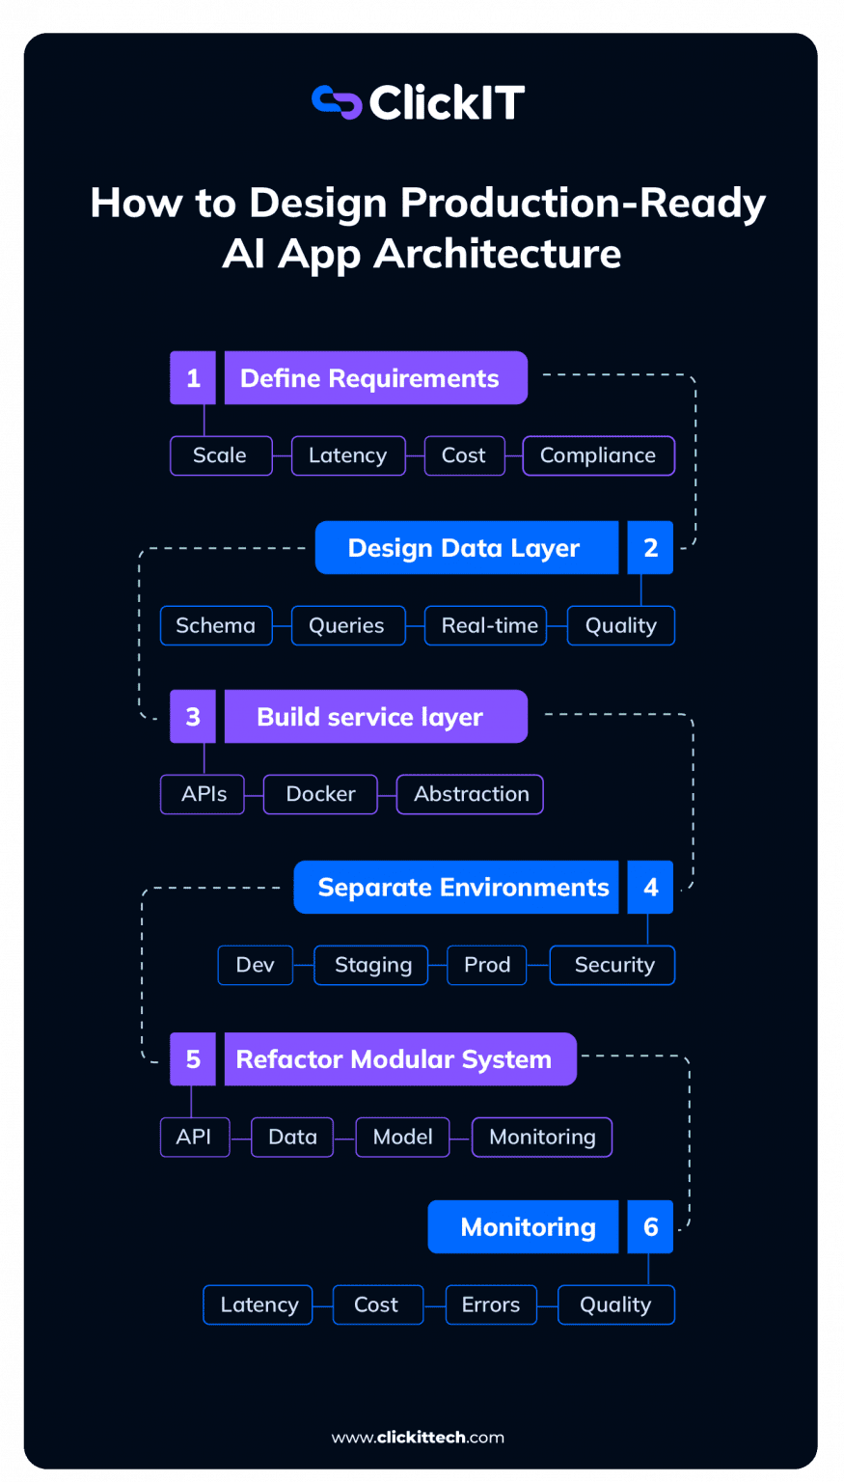Select the Latency tag under Define Requirements
Image resolution: width=844 pixels, height=1482 pixels.
pyautogui.click(x=348, y=455)
